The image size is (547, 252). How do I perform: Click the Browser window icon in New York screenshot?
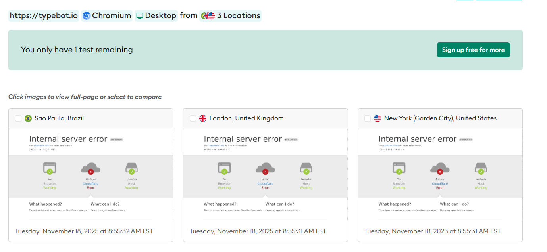click(399, 168)
